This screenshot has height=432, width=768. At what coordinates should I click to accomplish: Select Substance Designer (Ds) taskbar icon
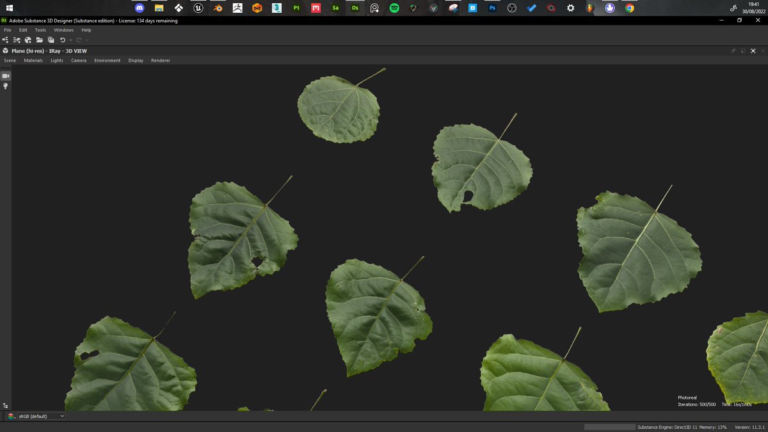355,8
